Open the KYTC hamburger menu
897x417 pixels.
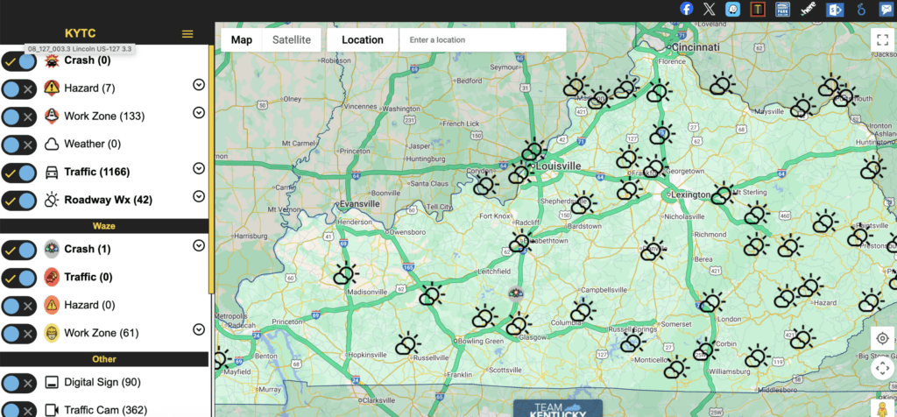tap(187, 34)
